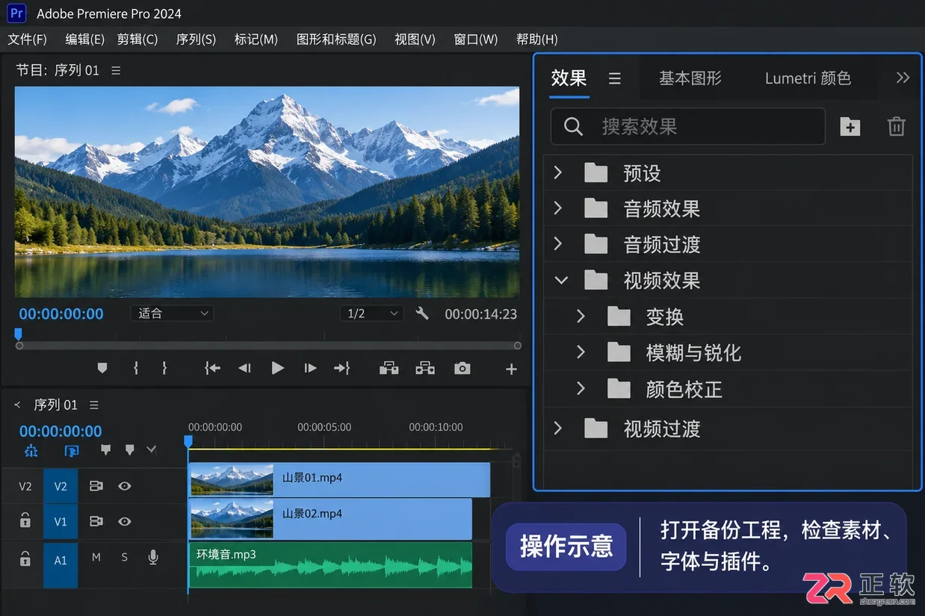Switch to the 基本图形 tab
This screenshot has height=616, width=925.
click(690, 78)
